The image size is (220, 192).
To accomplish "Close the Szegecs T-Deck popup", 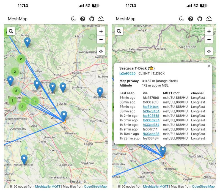I will pos(209,66).
